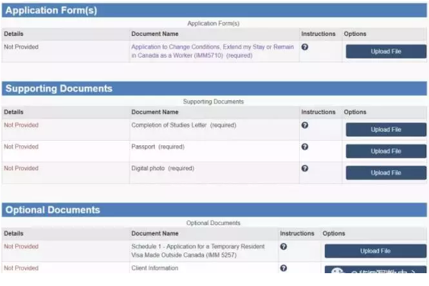View help icon for Digital photo

[x=305, y=168]
